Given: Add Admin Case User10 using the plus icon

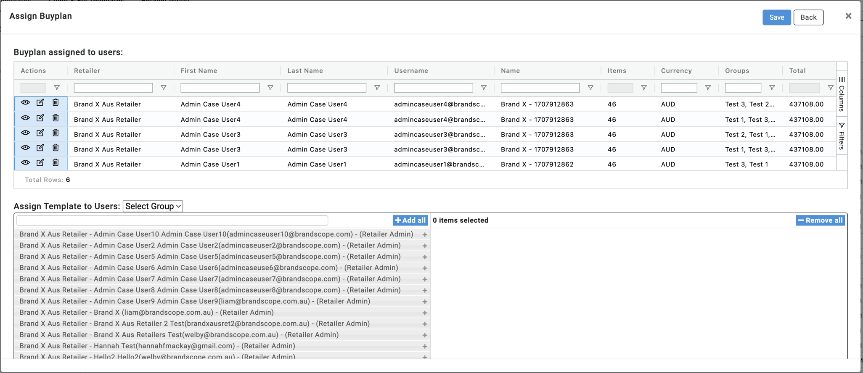Looking at the screenshot, I should pyautogui.click(x=425, y=235).
